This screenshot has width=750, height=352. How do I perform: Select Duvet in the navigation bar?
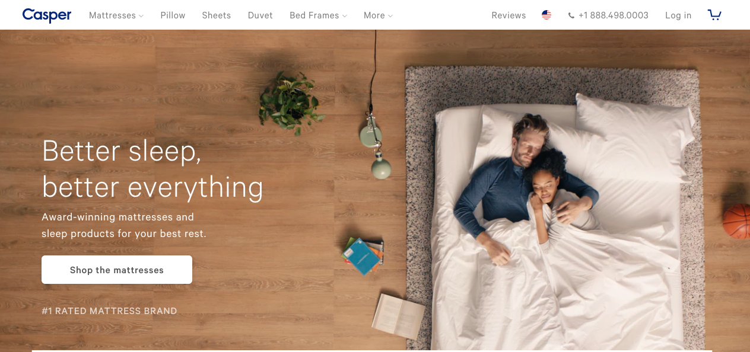[260, 15]
